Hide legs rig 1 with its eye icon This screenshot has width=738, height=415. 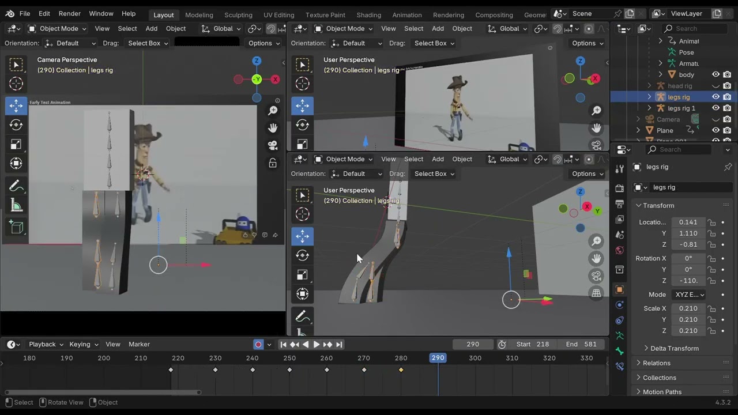(x=716, y=108)
